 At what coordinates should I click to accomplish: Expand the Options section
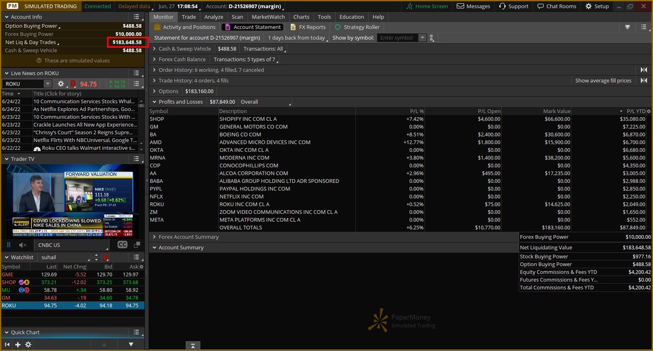tap(155, 91)
